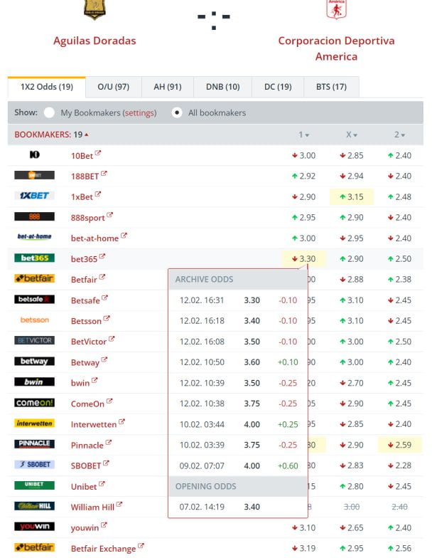432x558 pixels.
Task: Click the Aguilas Doradas team crest
Action: (x=94, y=9)
